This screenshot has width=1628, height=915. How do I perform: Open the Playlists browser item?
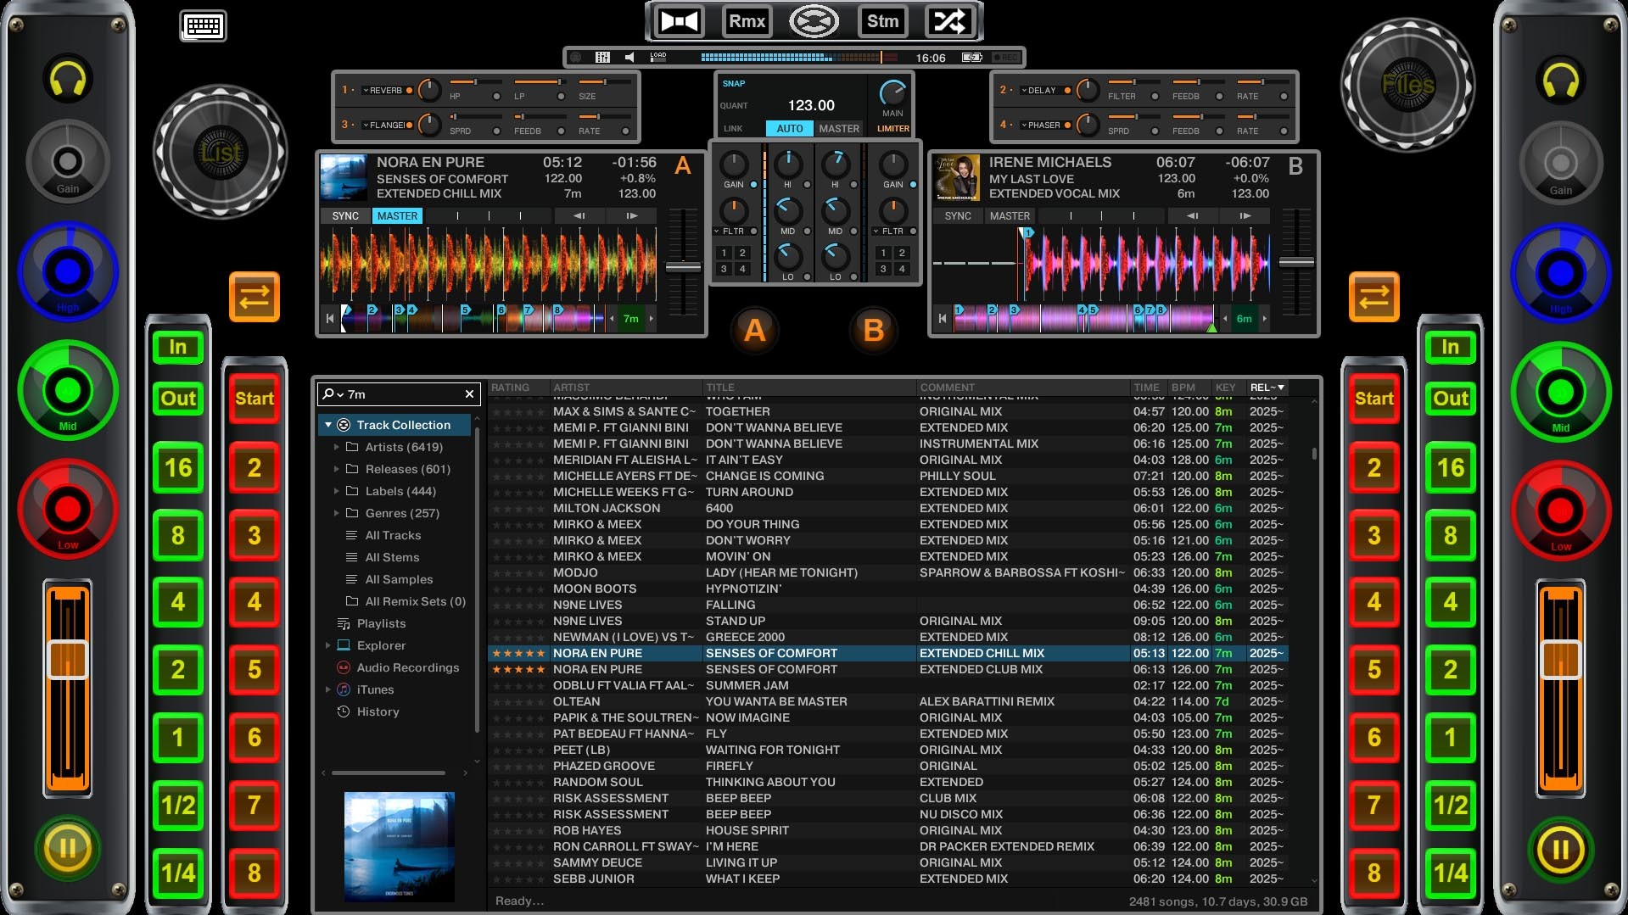[381, 623]
